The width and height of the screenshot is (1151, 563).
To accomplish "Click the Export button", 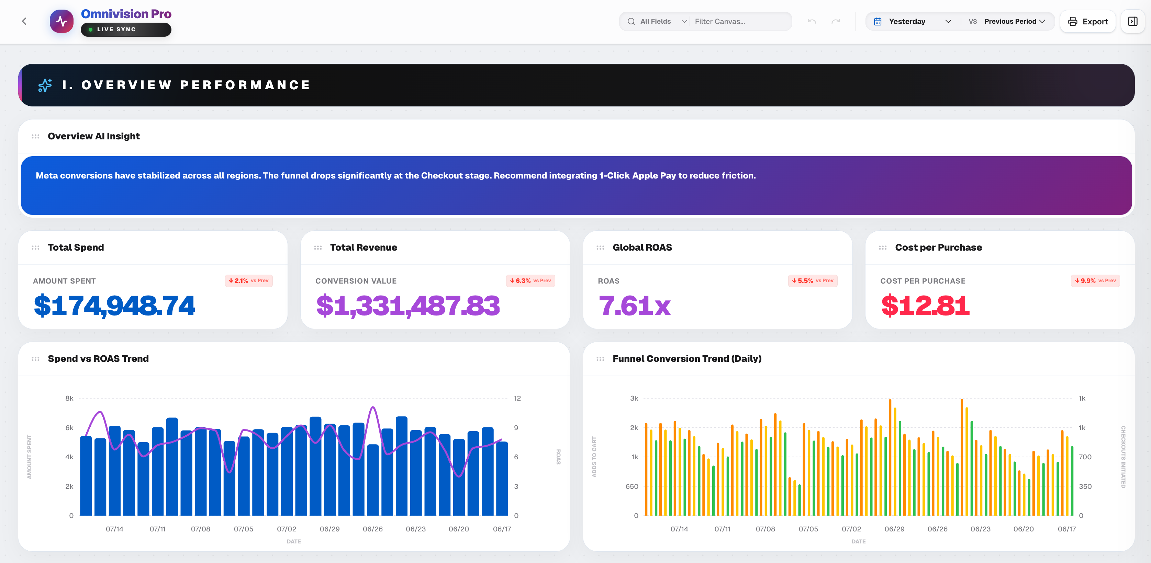I will coord(1087,21).
